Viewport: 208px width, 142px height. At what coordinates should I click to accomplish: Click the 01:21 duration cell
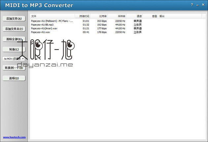(x=86, y=28)
